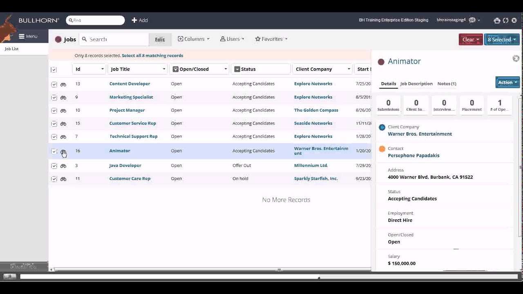Image resolution: width=523 pixels, height=294 pixels.
Task: Open the Id column sort arrow
Action: [103, 69]
